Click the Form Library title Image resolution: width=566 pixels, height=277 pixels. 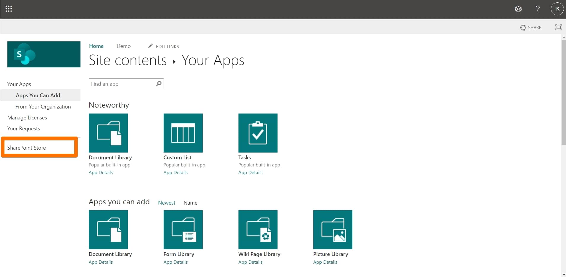(179, 254)
